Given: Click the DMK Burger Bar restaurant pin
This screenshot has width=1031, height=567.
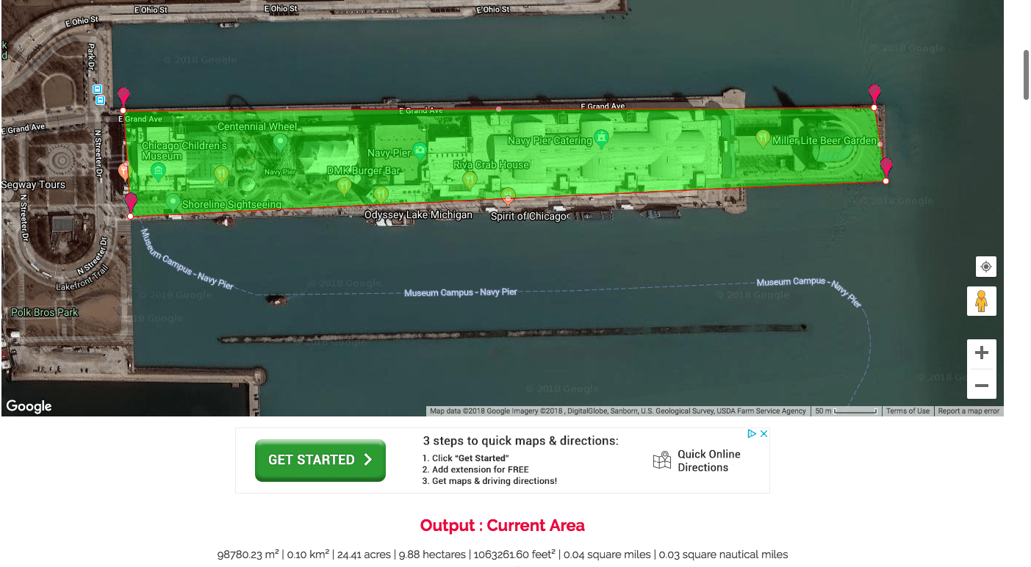Looking at the screenshot, I should pyautogui.click(x=344, y=185).
